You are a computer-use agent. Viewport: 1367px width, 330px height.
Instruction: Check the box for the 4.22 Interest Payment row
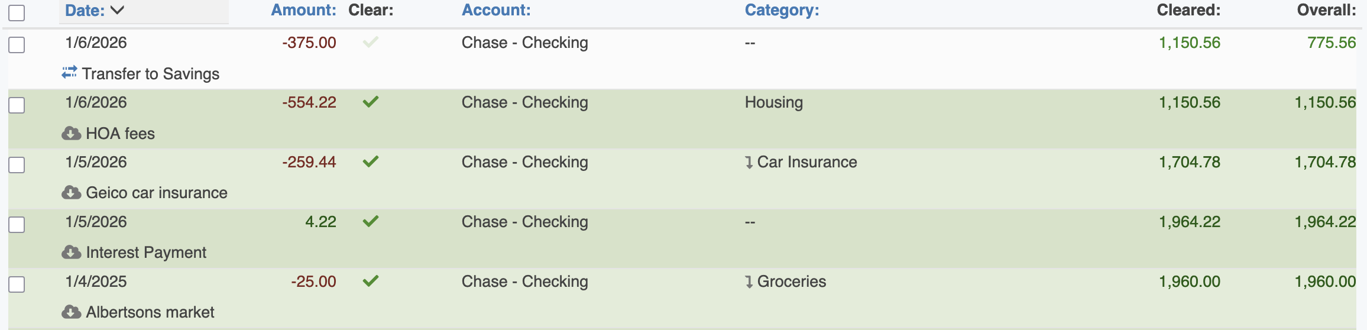(17, 225)
